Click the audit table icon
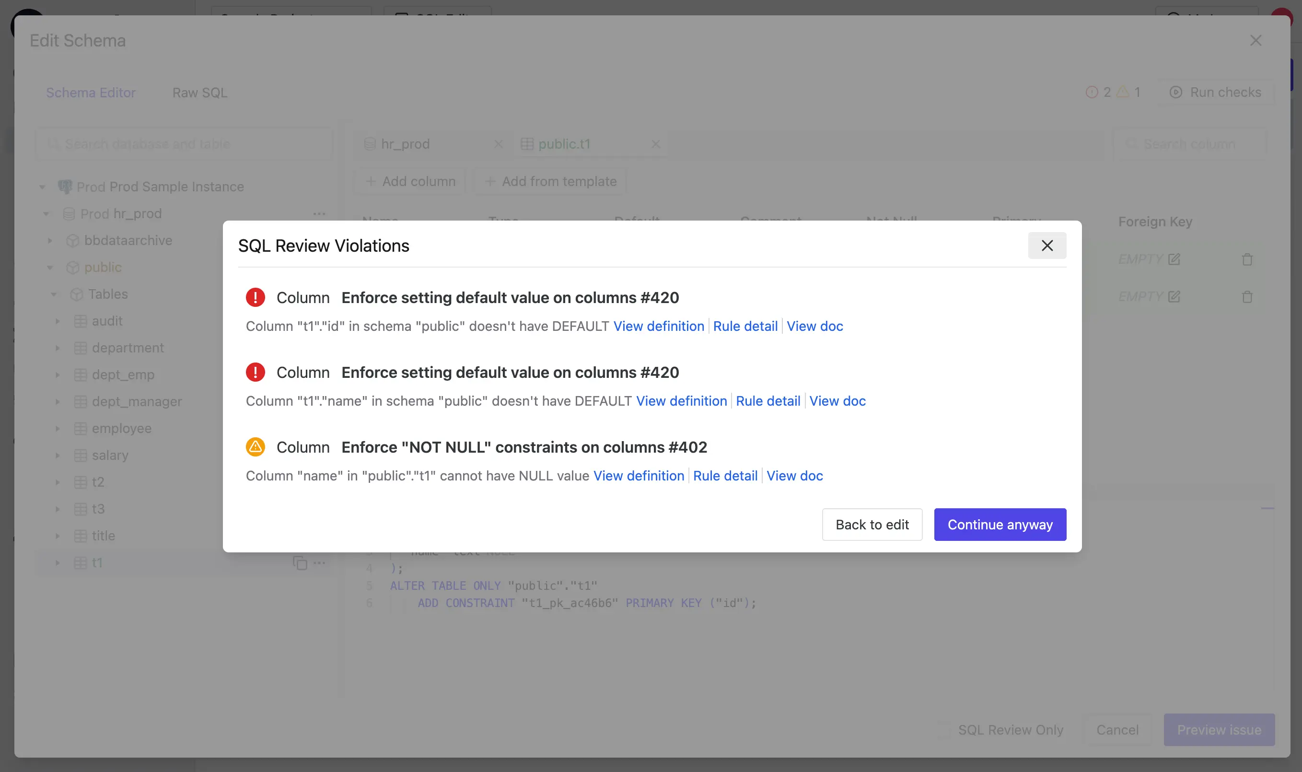This screenshot has height=772, width=1302. pyautogui.click(x=80, y=321)
